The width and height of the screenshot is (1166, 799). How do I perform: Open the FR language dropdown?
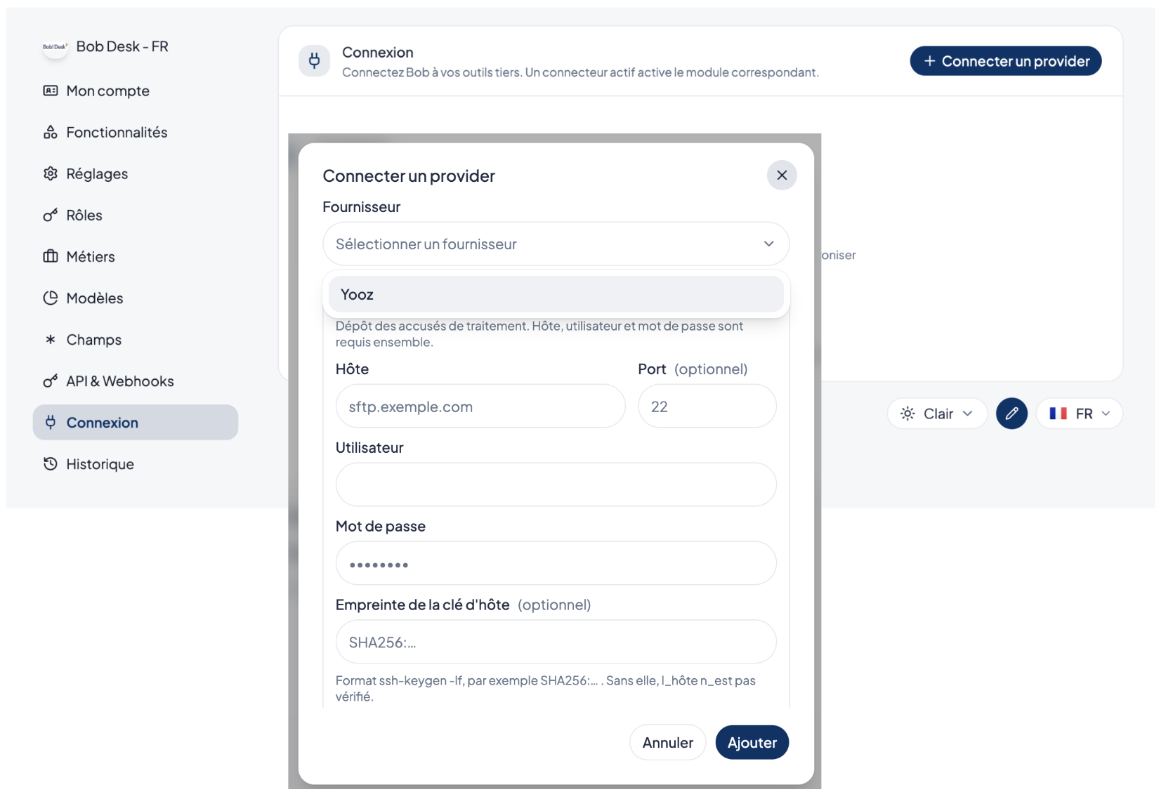click(x=1079, y=414)
